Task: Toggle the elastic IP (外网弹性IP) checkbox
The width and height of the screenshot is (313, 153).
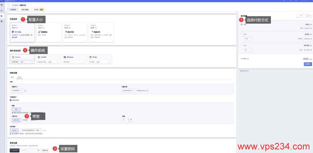Action: [11, 100]
